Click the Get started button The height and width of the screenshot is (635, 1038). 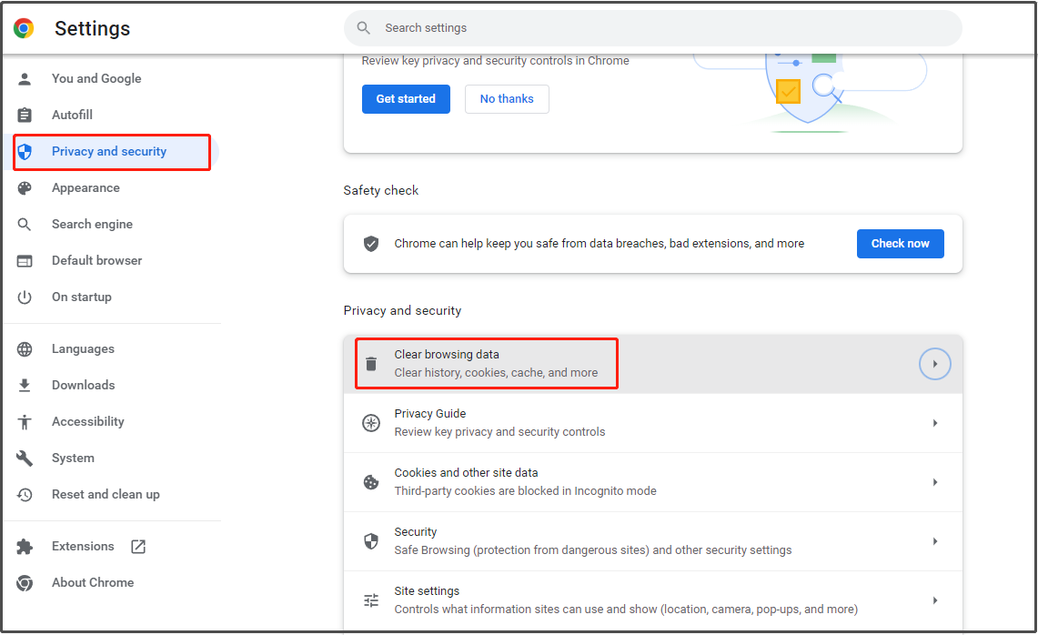[406, 98]
